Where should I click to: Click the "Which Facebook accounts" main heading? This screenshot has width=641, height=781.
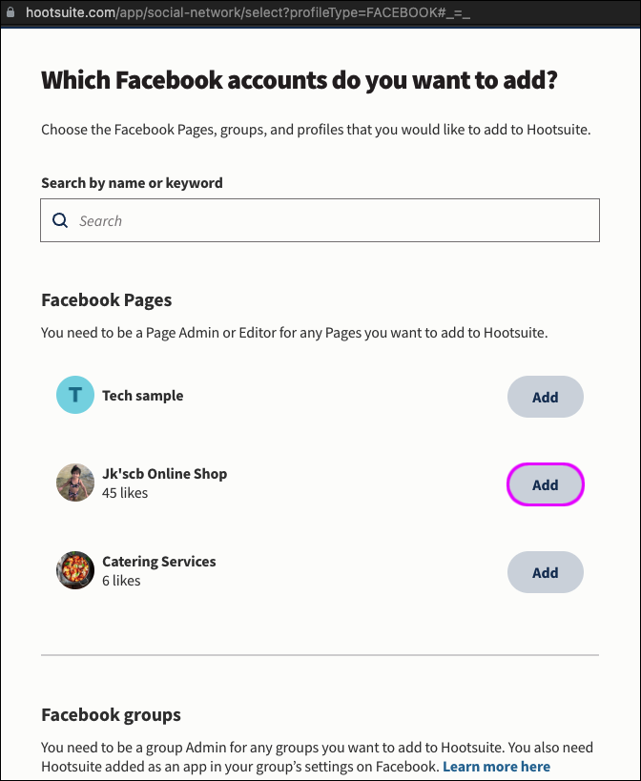tap(299, 80)
